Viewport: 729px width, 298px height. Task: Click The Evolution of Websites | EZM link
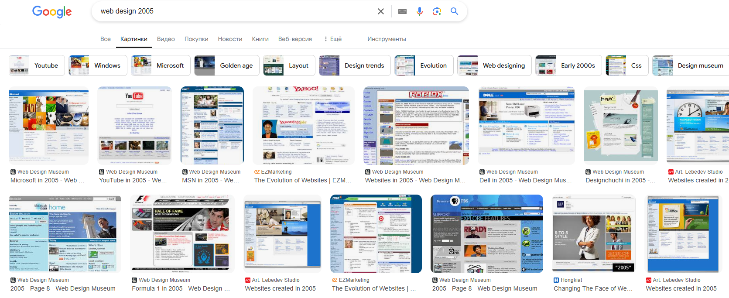click(302, 180)
